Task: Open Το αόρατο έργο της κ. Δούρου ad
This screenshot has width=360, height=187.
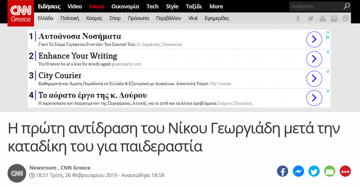Action: (x=92, y=95)
